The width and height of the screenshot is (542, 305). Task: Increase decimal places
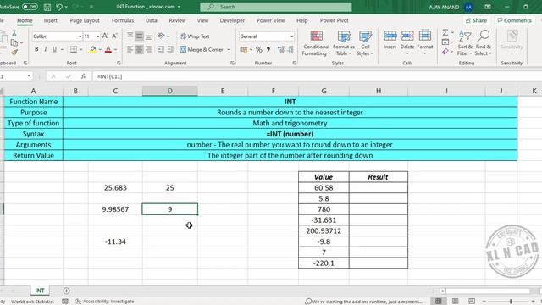click(280, 49)
